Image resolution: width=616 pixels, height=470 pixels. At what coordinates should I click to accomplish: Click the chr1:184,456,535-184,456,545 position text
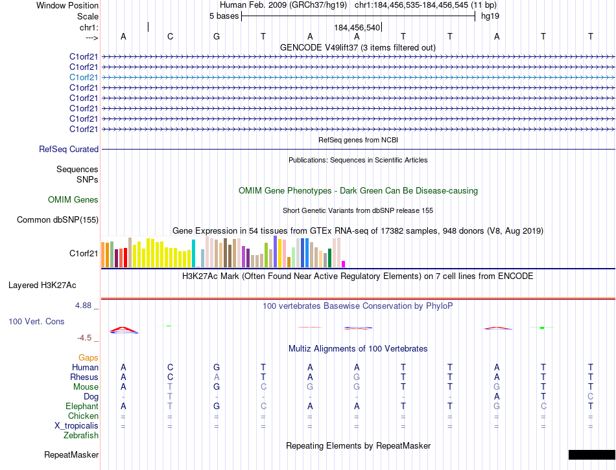tap(425, 5)
